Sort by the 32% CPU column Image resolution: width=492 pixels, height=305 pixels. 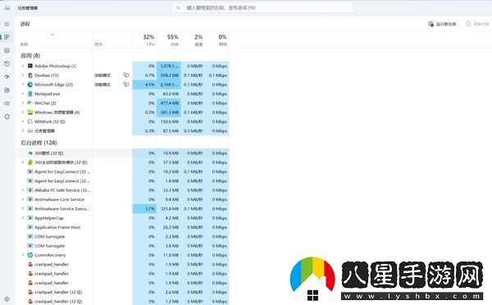(x=144, y=40)
